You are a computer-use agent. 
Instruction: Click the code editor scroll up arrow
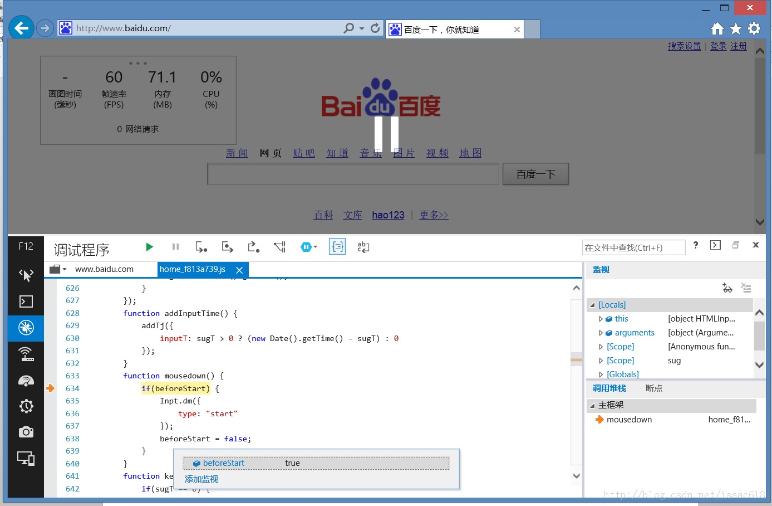coord(577,288)
